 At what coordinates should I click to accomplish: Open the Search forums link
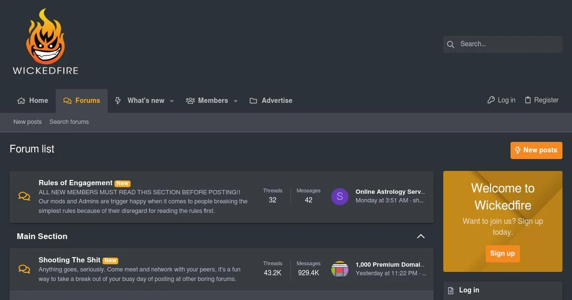pos(69,122)
